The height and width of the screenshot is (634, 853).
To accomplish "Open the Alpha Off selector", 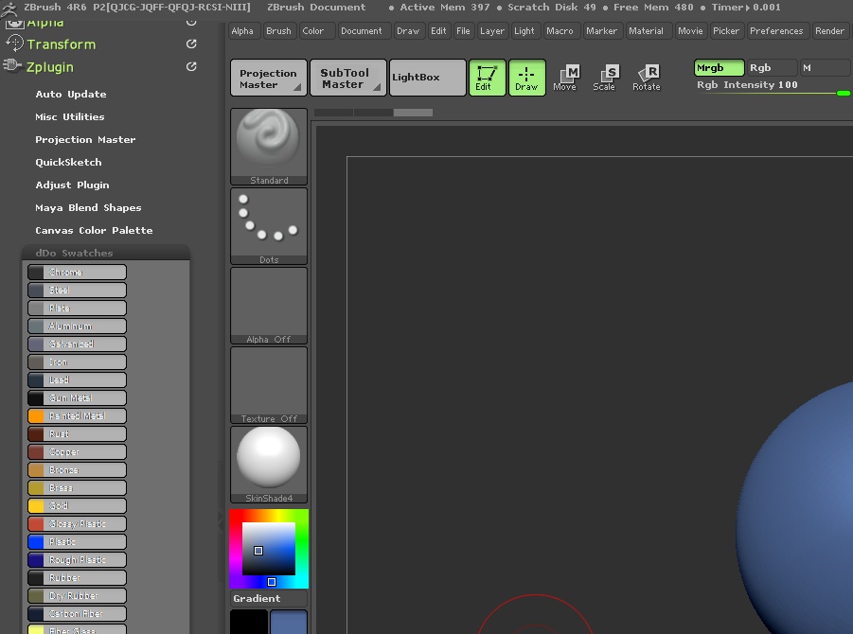I will (x=269, y=306).
